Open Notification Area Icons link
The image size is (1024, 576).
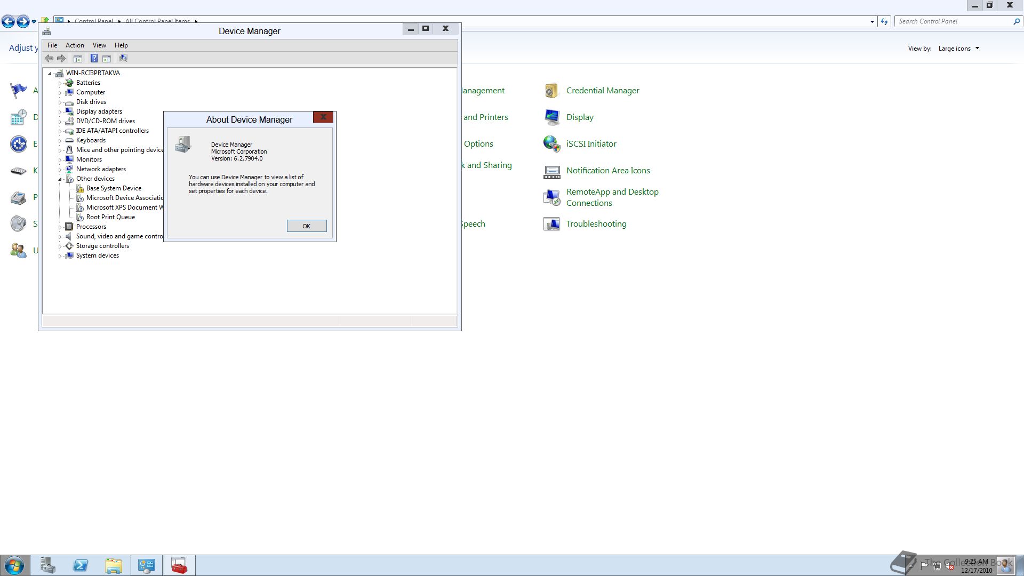coord(608,171)
